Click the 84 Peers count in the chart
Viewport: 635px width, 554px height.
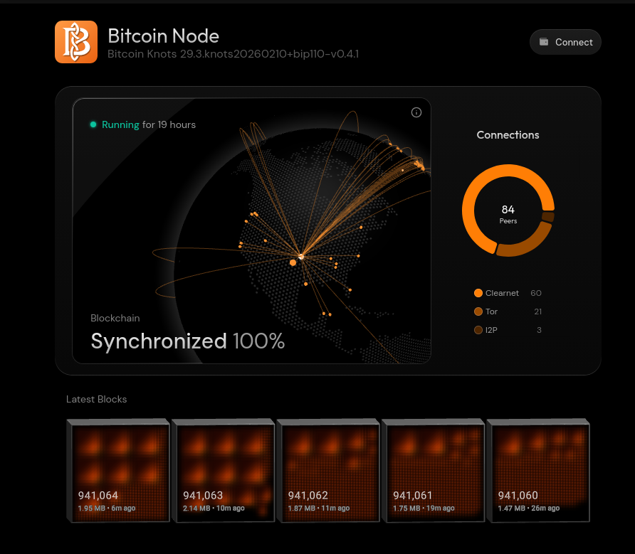click(508, 213)
